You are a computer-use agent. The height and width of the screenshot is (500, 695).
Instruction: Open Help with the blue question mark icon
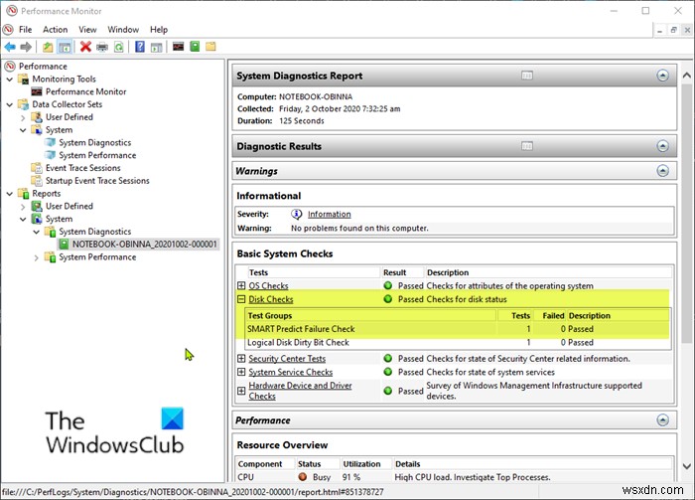coord(140,46)
